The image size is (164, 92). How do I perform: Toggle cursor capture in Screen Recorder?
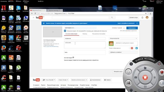128,72
